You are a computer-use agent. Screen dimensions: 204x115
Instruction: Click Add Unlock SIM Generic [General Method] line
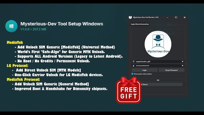click(50, 84)
